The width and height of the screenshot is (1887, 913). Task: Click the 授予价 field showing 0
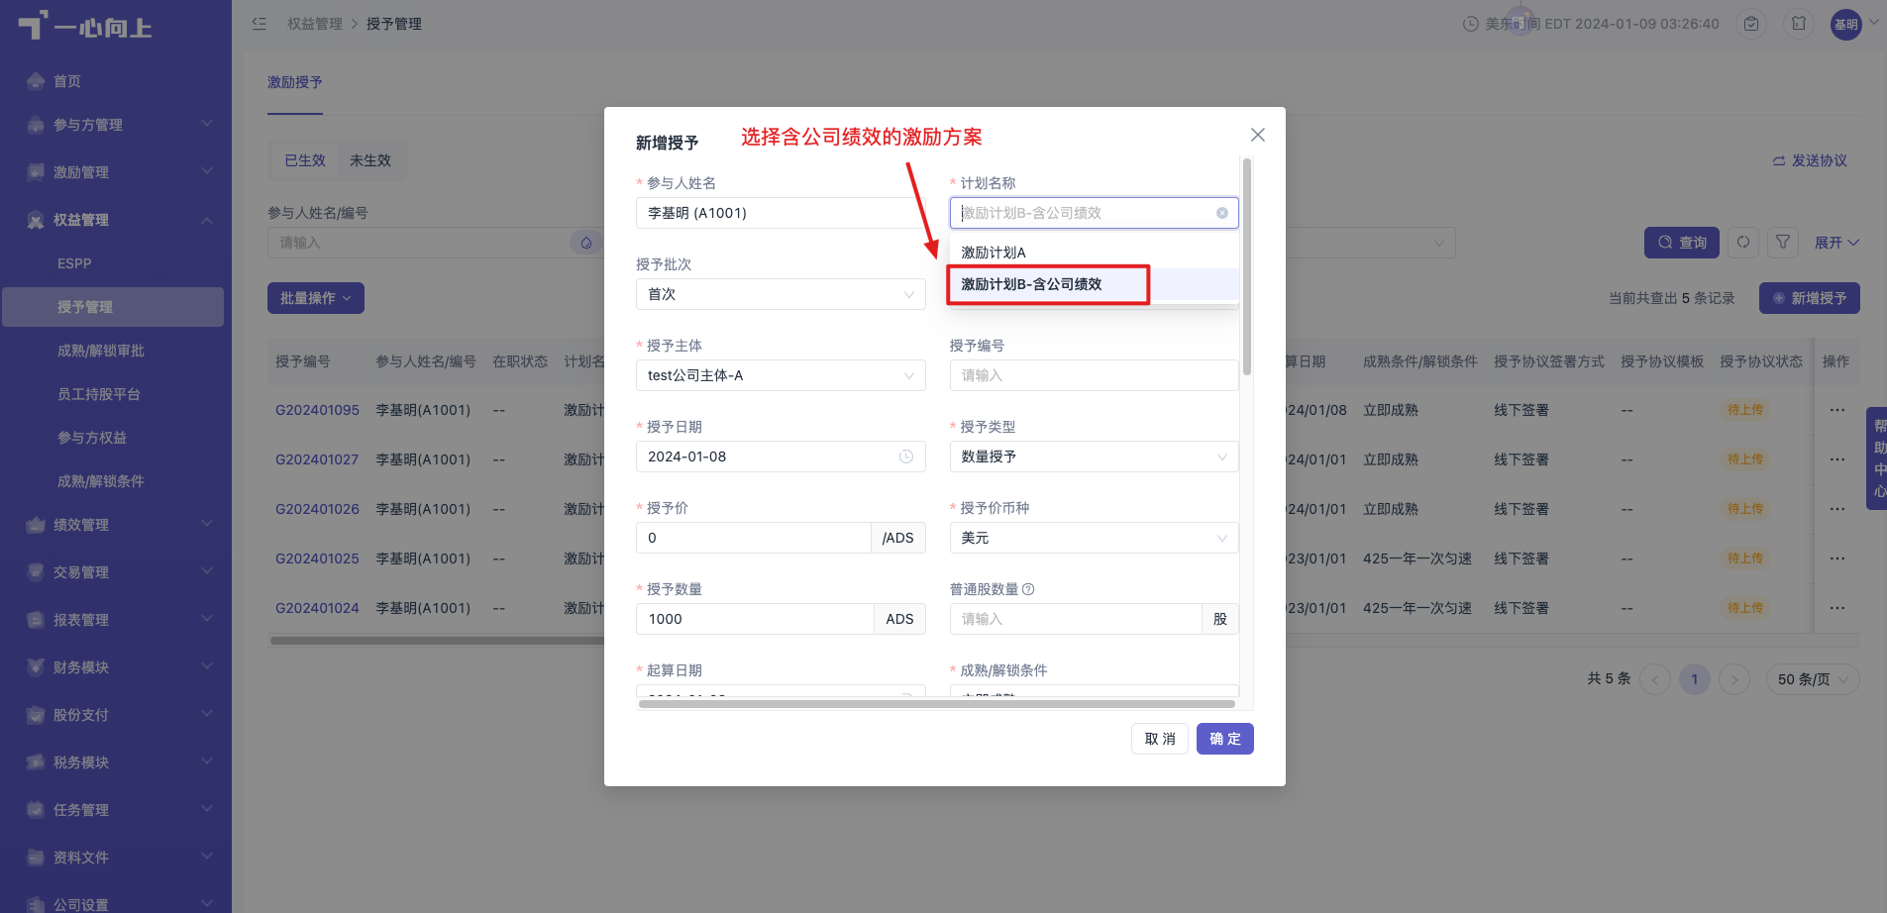point(753,538)
